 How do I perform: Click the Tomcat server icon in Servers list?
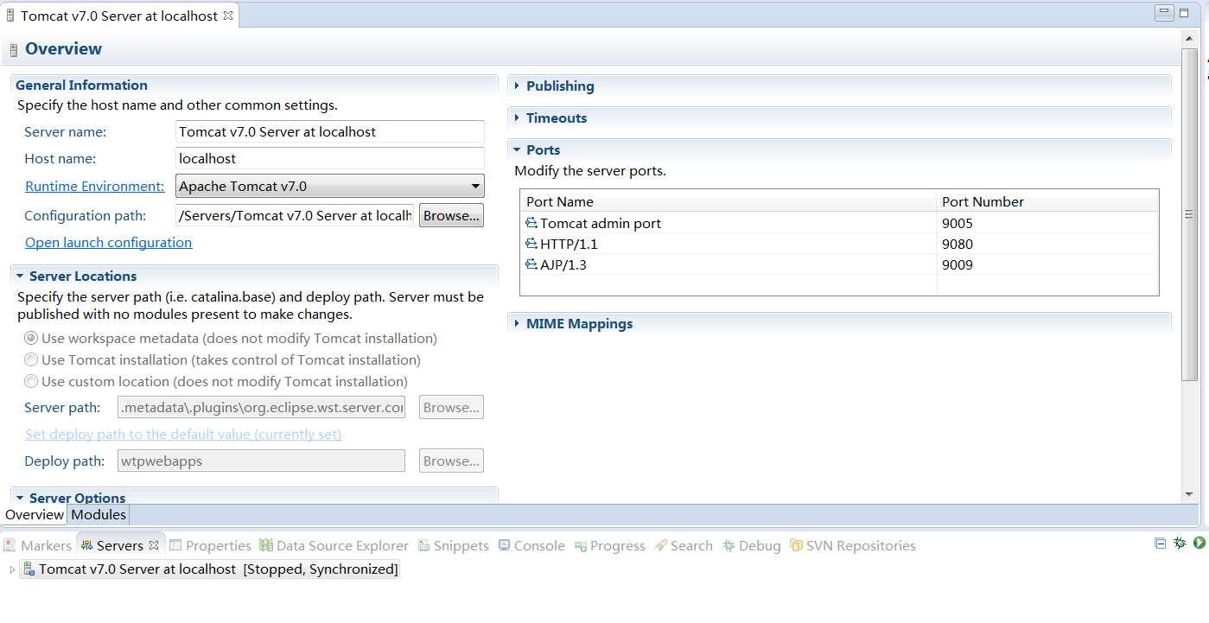[x=29, y=569]
